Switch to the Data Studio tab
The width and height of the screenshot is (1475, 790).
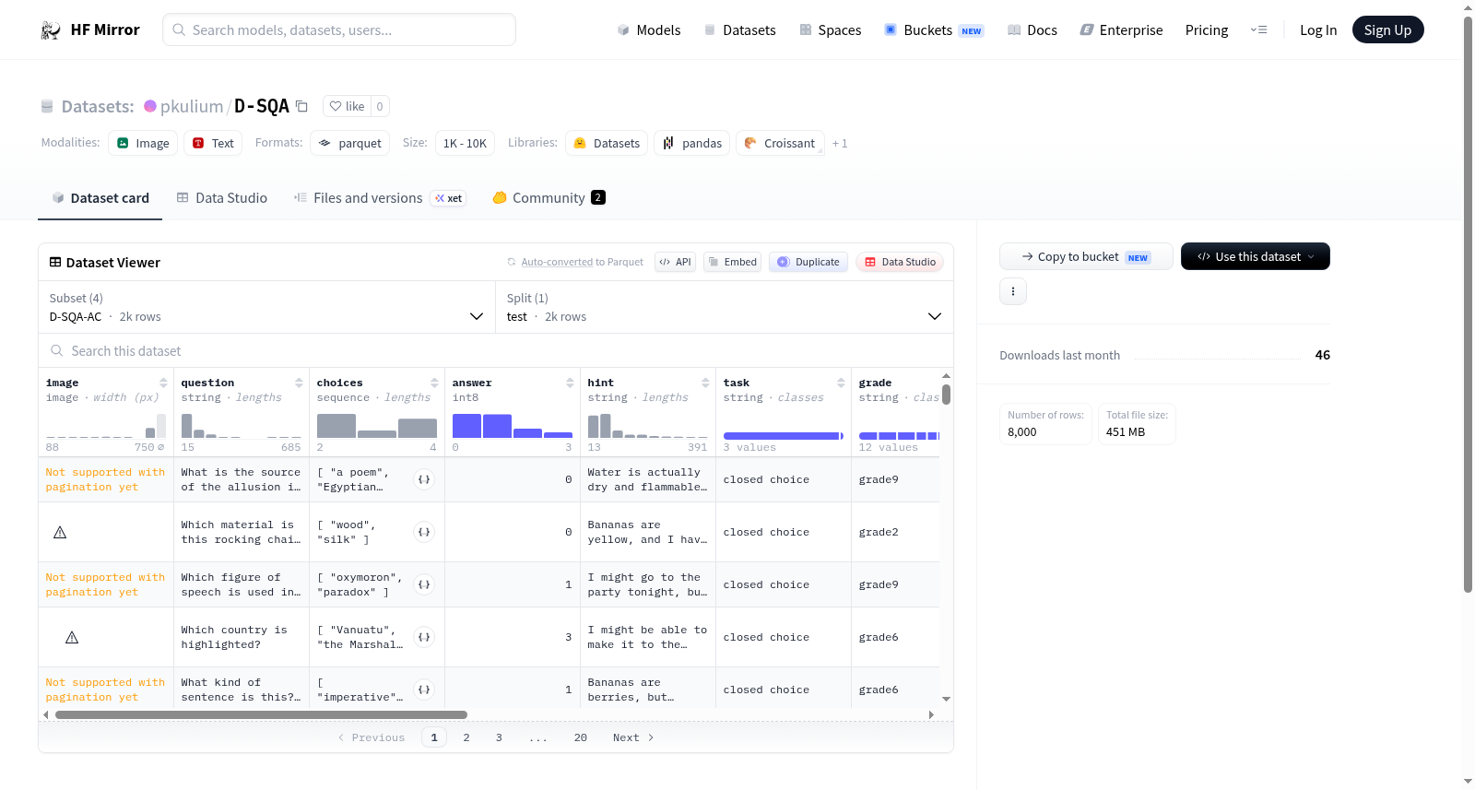tap(222, 198)
